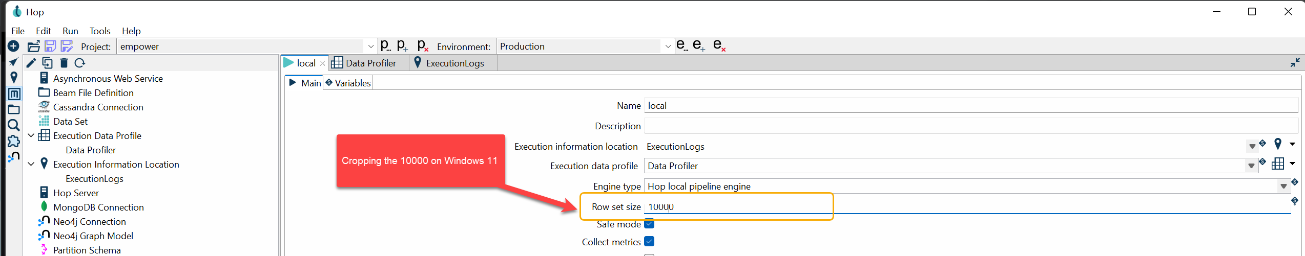Click the duplicate metadata icon
Viewport: 1305px width, 256px height.
(47, 63)
